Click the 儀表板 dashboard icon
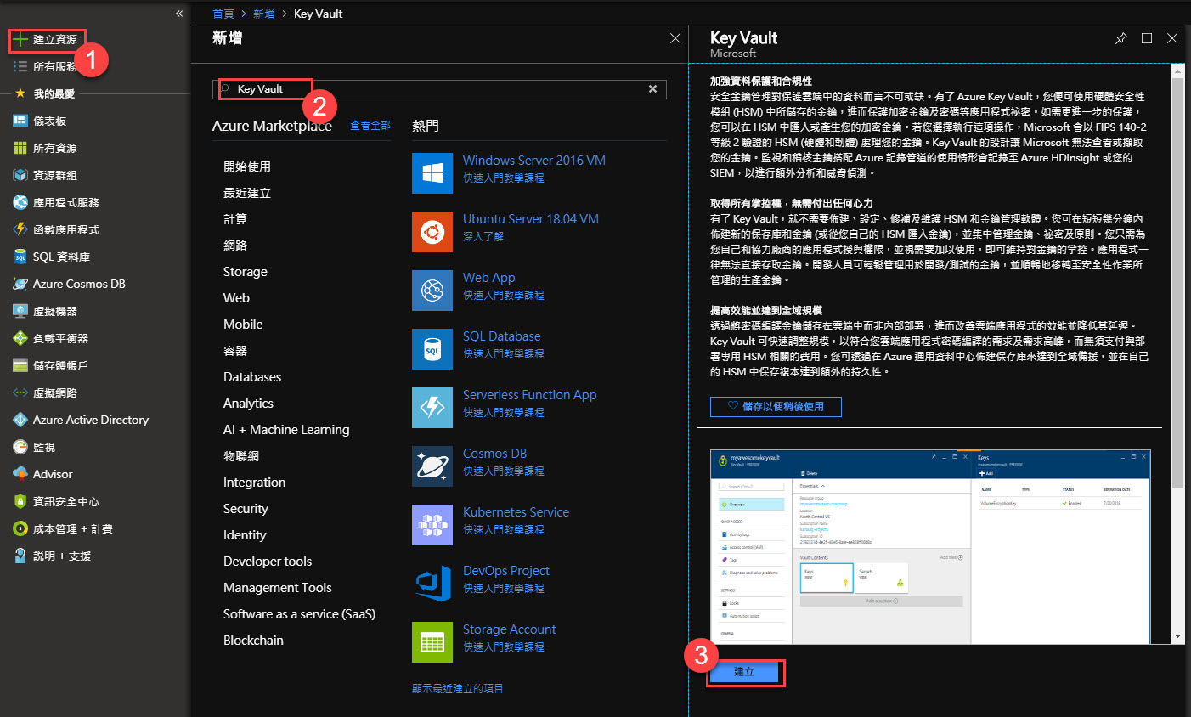 click(x=20, y=121)
